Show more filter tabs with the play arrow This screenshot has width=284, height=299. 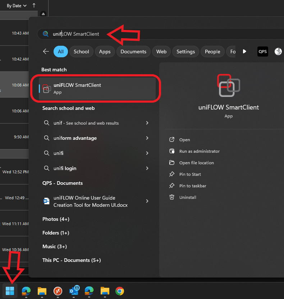[x=244, y=52]
